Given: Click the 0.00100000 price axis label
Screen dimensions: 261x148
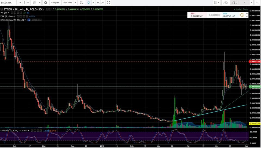Looking at the screenshot, I should tap(255, 30).
